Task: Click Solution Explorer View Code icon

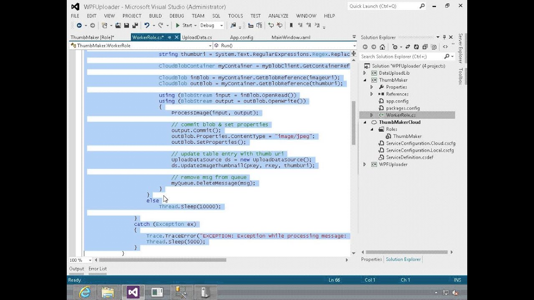Action: coord(445,47)
